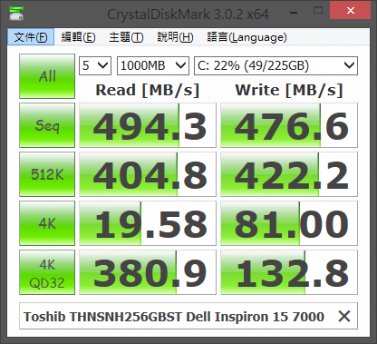377x344 pixels.
Task: Start the 512K benchmark test
Action: pyautogui.click(x=47, y=174)
